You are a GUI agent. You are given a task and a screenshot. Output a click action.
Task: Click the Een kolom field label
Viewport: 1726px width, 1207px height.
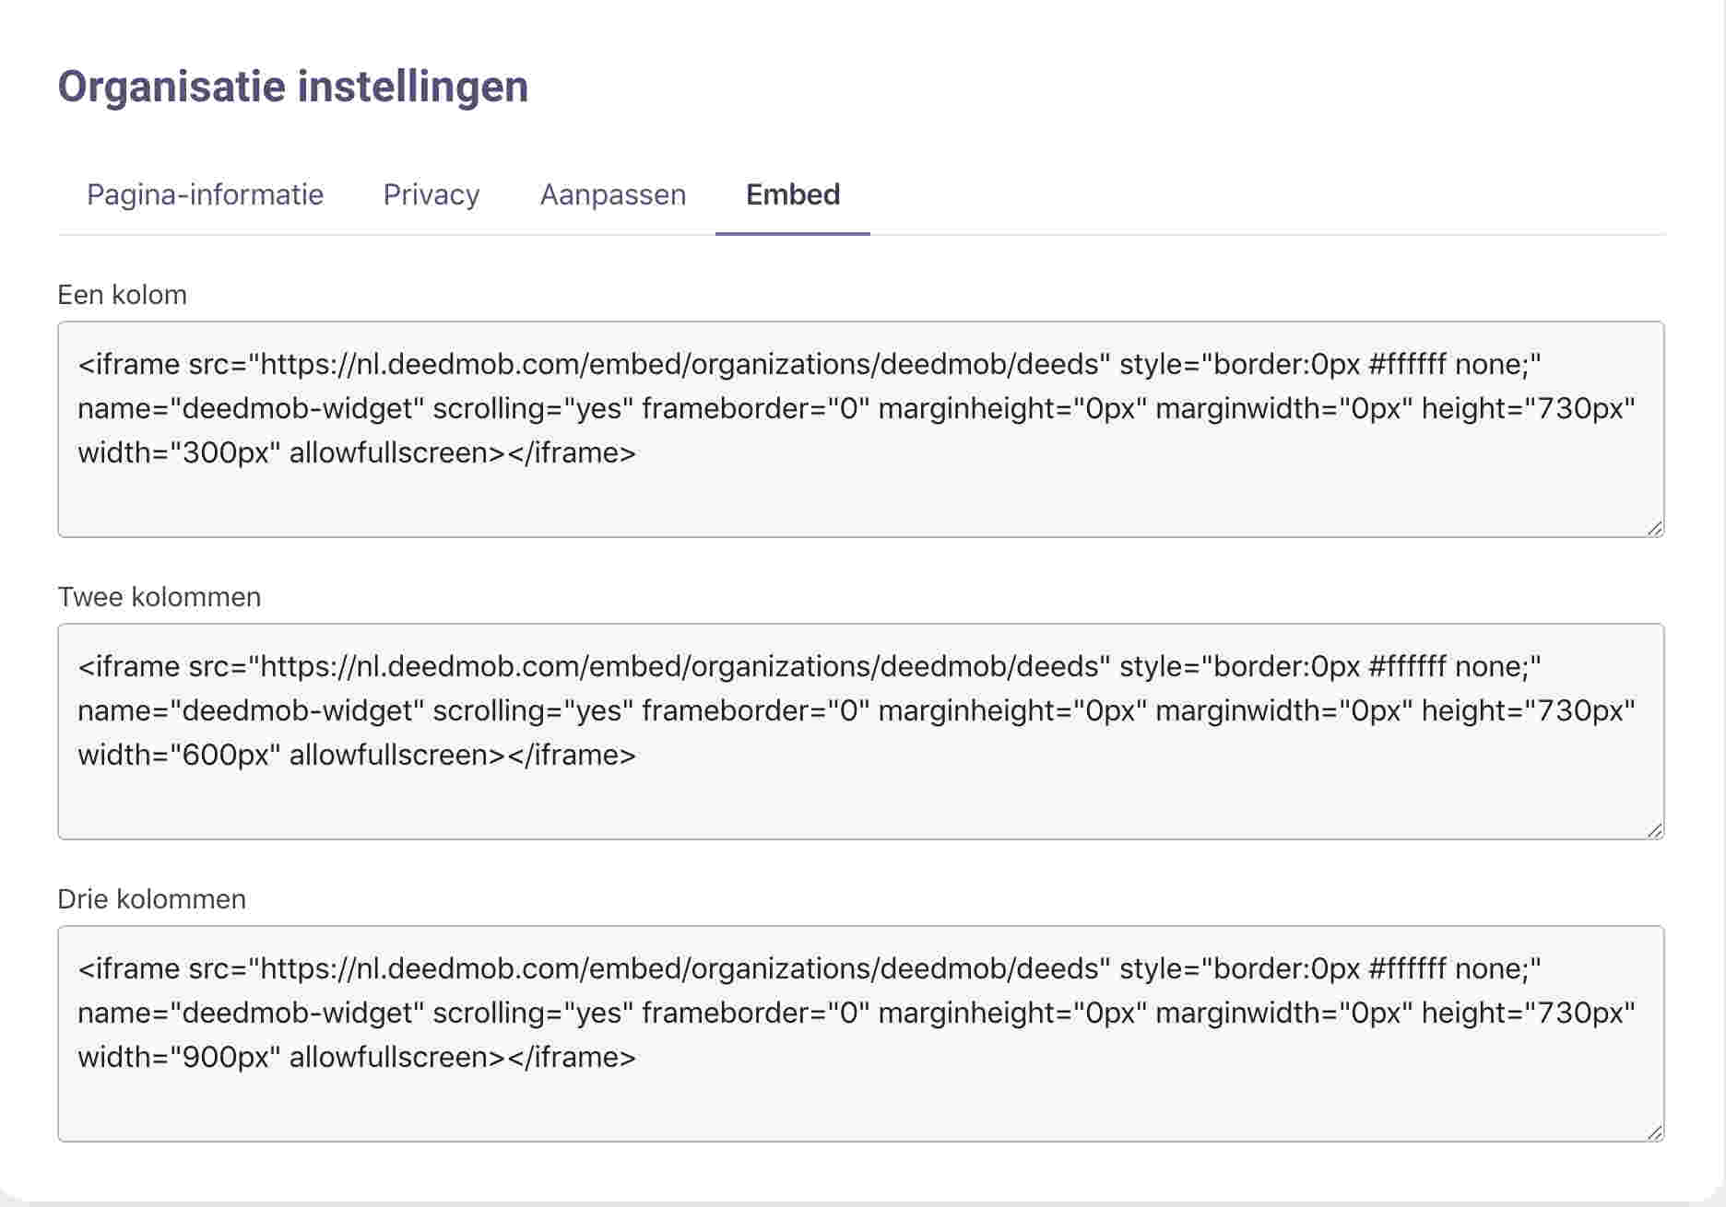(x=122, y=295)
